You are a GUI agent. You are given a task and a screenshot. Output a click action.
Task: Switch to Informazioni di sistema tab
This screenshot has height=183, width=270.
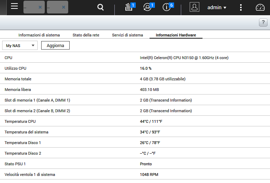tap(39, 35)
